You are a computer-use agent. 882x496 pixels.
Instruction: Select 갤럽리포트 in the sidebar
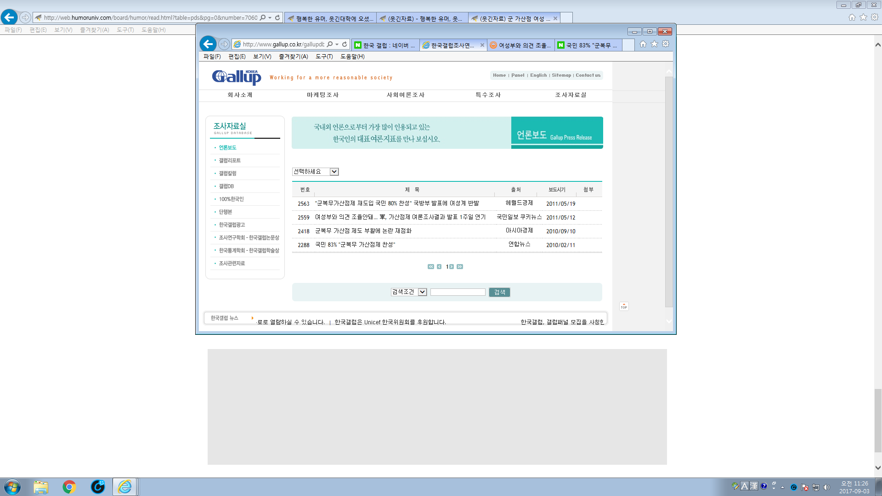tap(230, 160)
